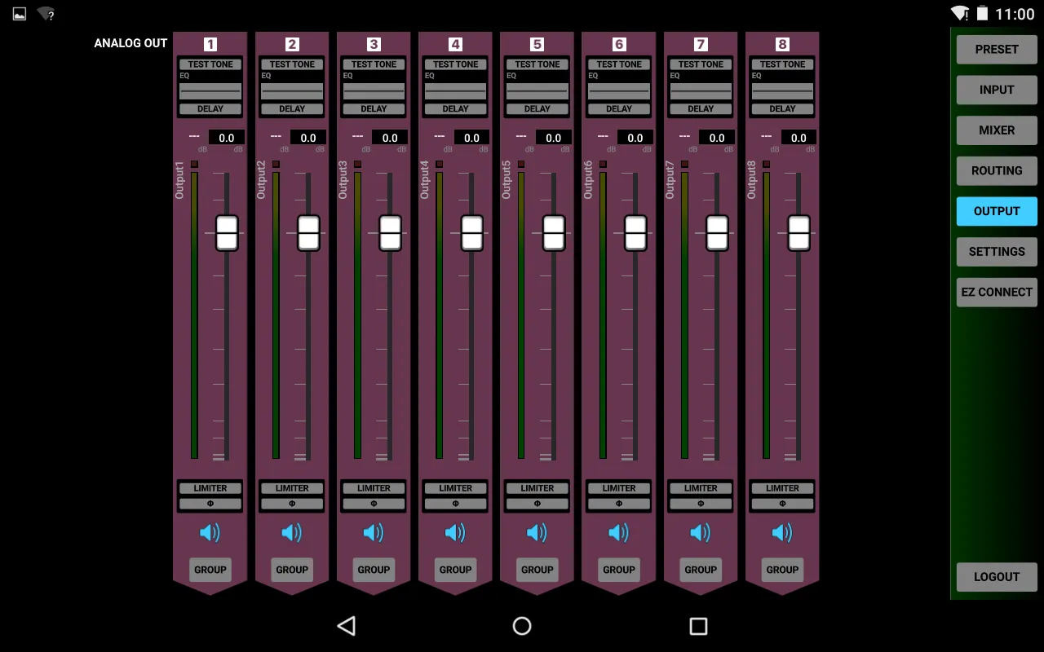The height and width of the screenshot is (652, 1044).
Task: Mute output channel 5 speaker icon
Action: [537, 533]
